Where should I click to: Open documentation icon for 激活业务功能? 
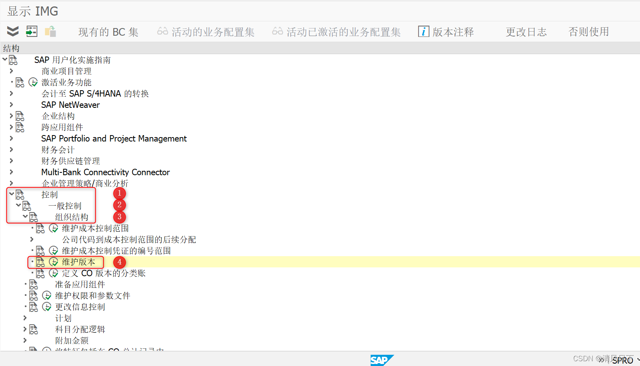(20, 83)
